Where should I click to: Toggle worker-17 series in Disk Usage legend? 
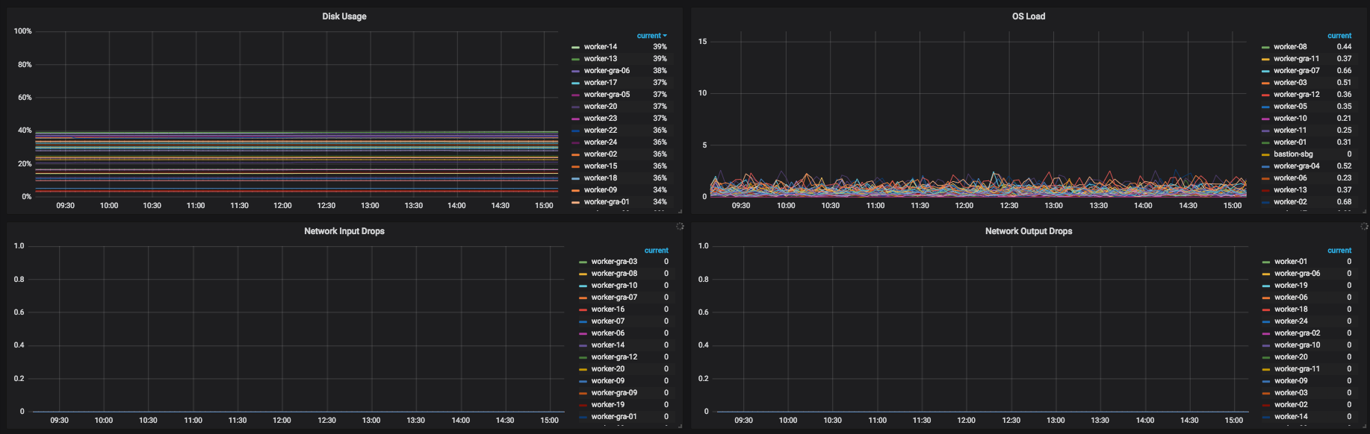[601, 83]
